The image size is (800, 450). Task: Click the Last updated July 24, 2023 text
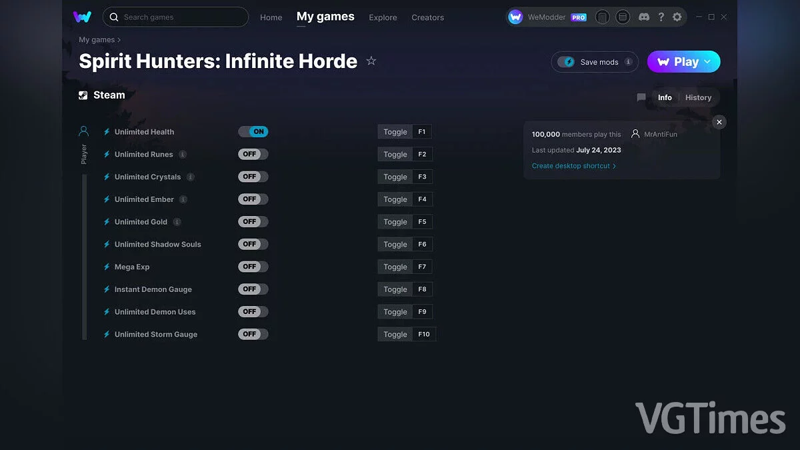click(576, 150)
